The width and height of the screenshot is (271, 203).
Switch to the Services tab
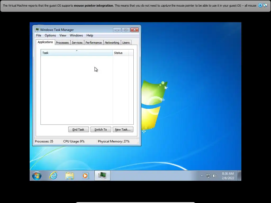(x=77, y=43)
